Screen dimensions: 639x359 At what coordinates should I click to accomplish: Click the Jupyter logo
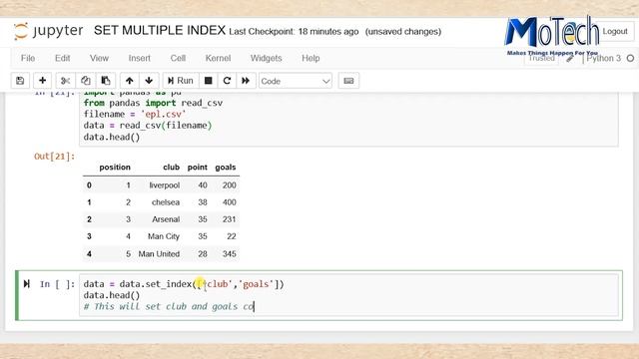coord(48,31)
